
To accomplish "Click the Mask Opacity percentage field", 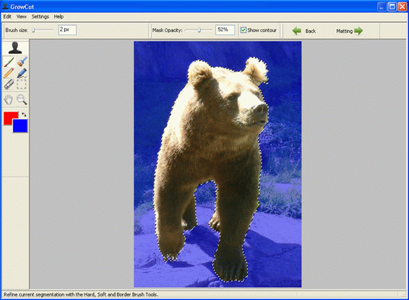I will pos(225,30).
